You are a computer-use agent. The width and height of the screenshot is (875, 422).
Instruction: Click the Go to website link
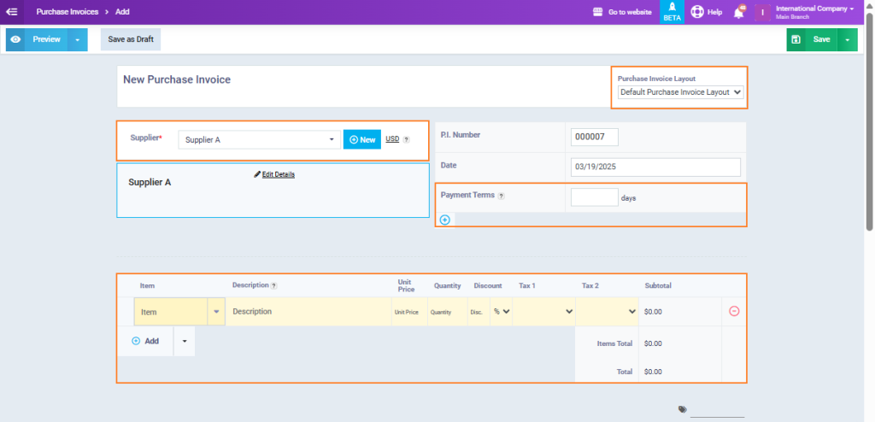click(630, 12)
